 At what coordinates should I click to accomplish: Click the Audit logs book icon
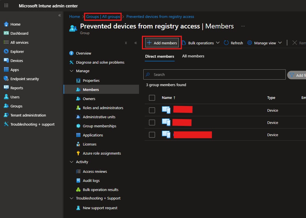click(x=78, y=180)
